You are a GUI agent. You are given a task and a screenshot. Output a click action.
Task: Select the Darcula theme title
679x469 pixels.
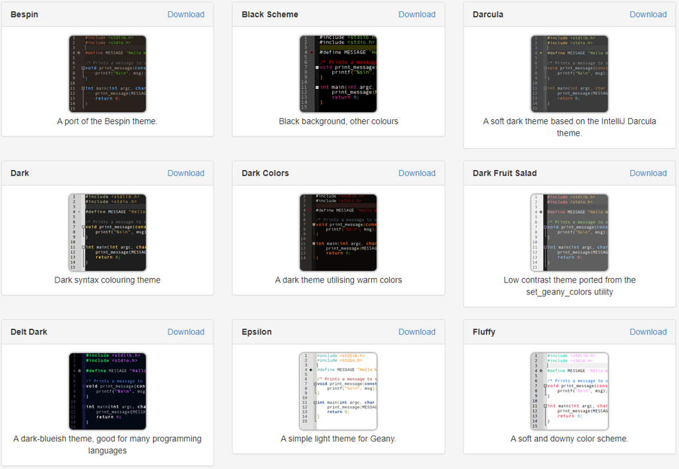click(x=488, y=14)
